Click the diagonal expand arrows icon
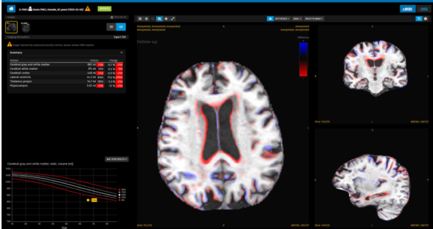 tap(173, 19)
